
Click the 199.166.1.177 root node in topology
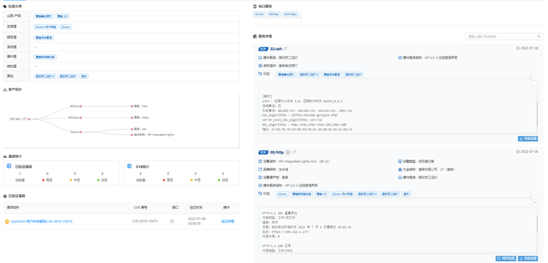(29, 119)
